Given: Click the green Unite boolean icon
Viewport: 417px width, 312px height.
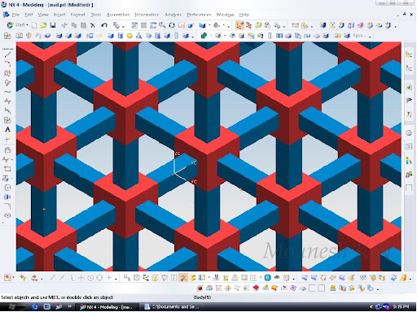Looking at the screenshot, I should (x=204, y=36).
